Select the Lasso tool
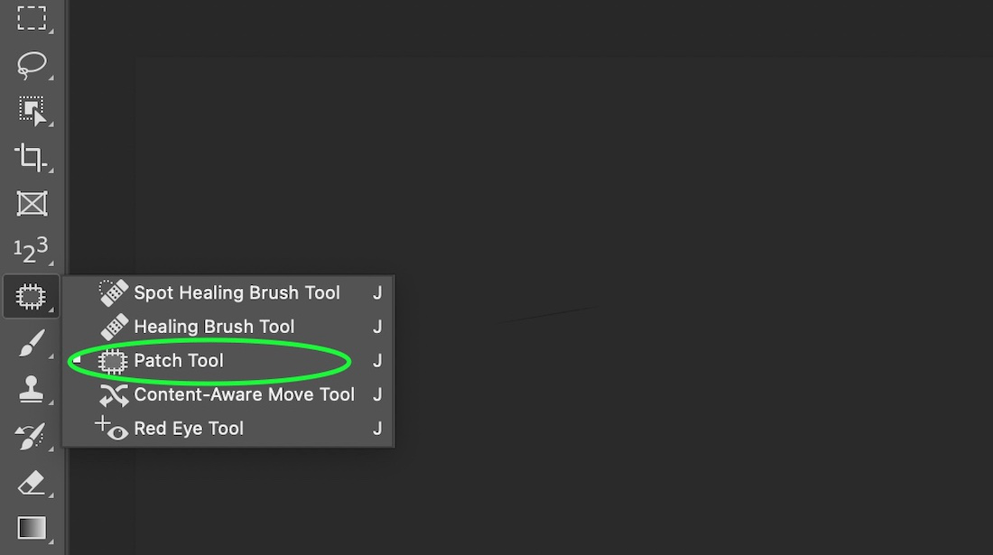 click(32, 65)
